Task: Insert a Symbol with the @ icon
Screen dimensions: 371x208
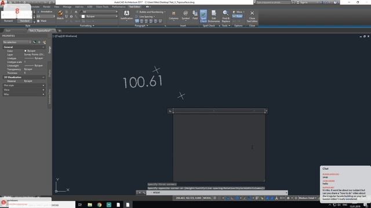Action: 185,16
